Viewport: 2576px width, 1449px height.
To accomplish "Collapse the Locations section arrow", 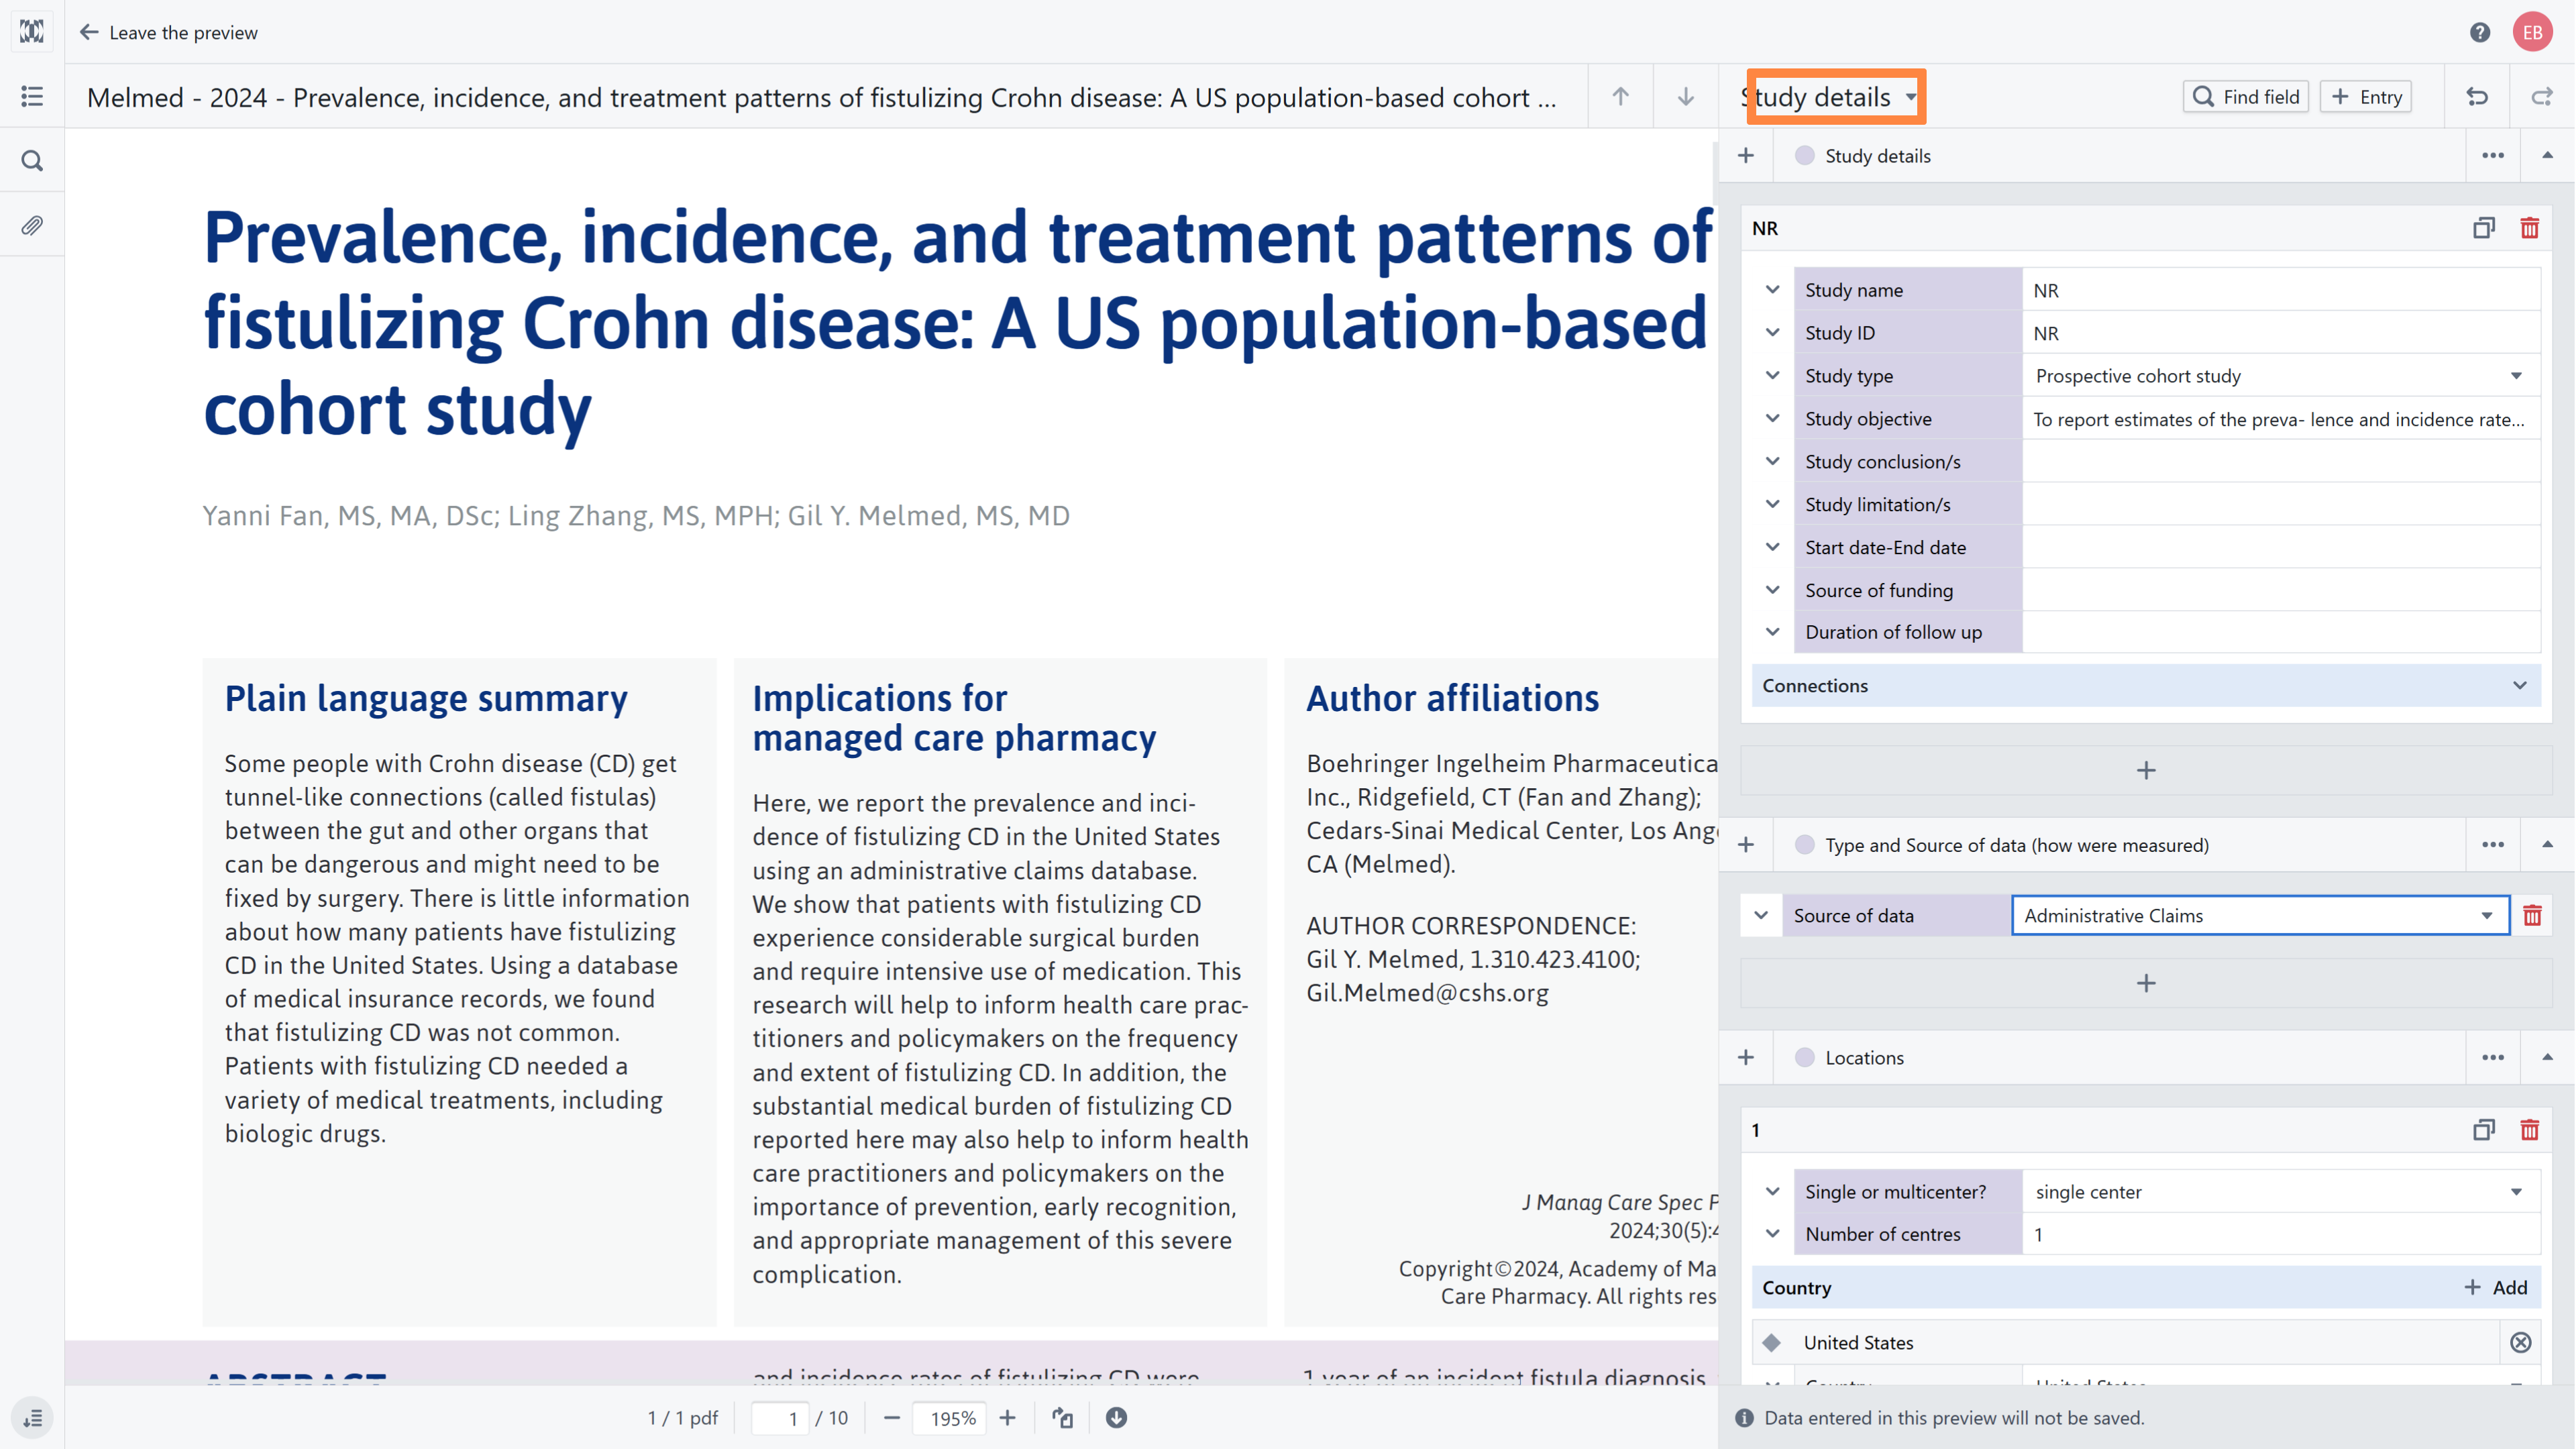I will 2547,1057.
